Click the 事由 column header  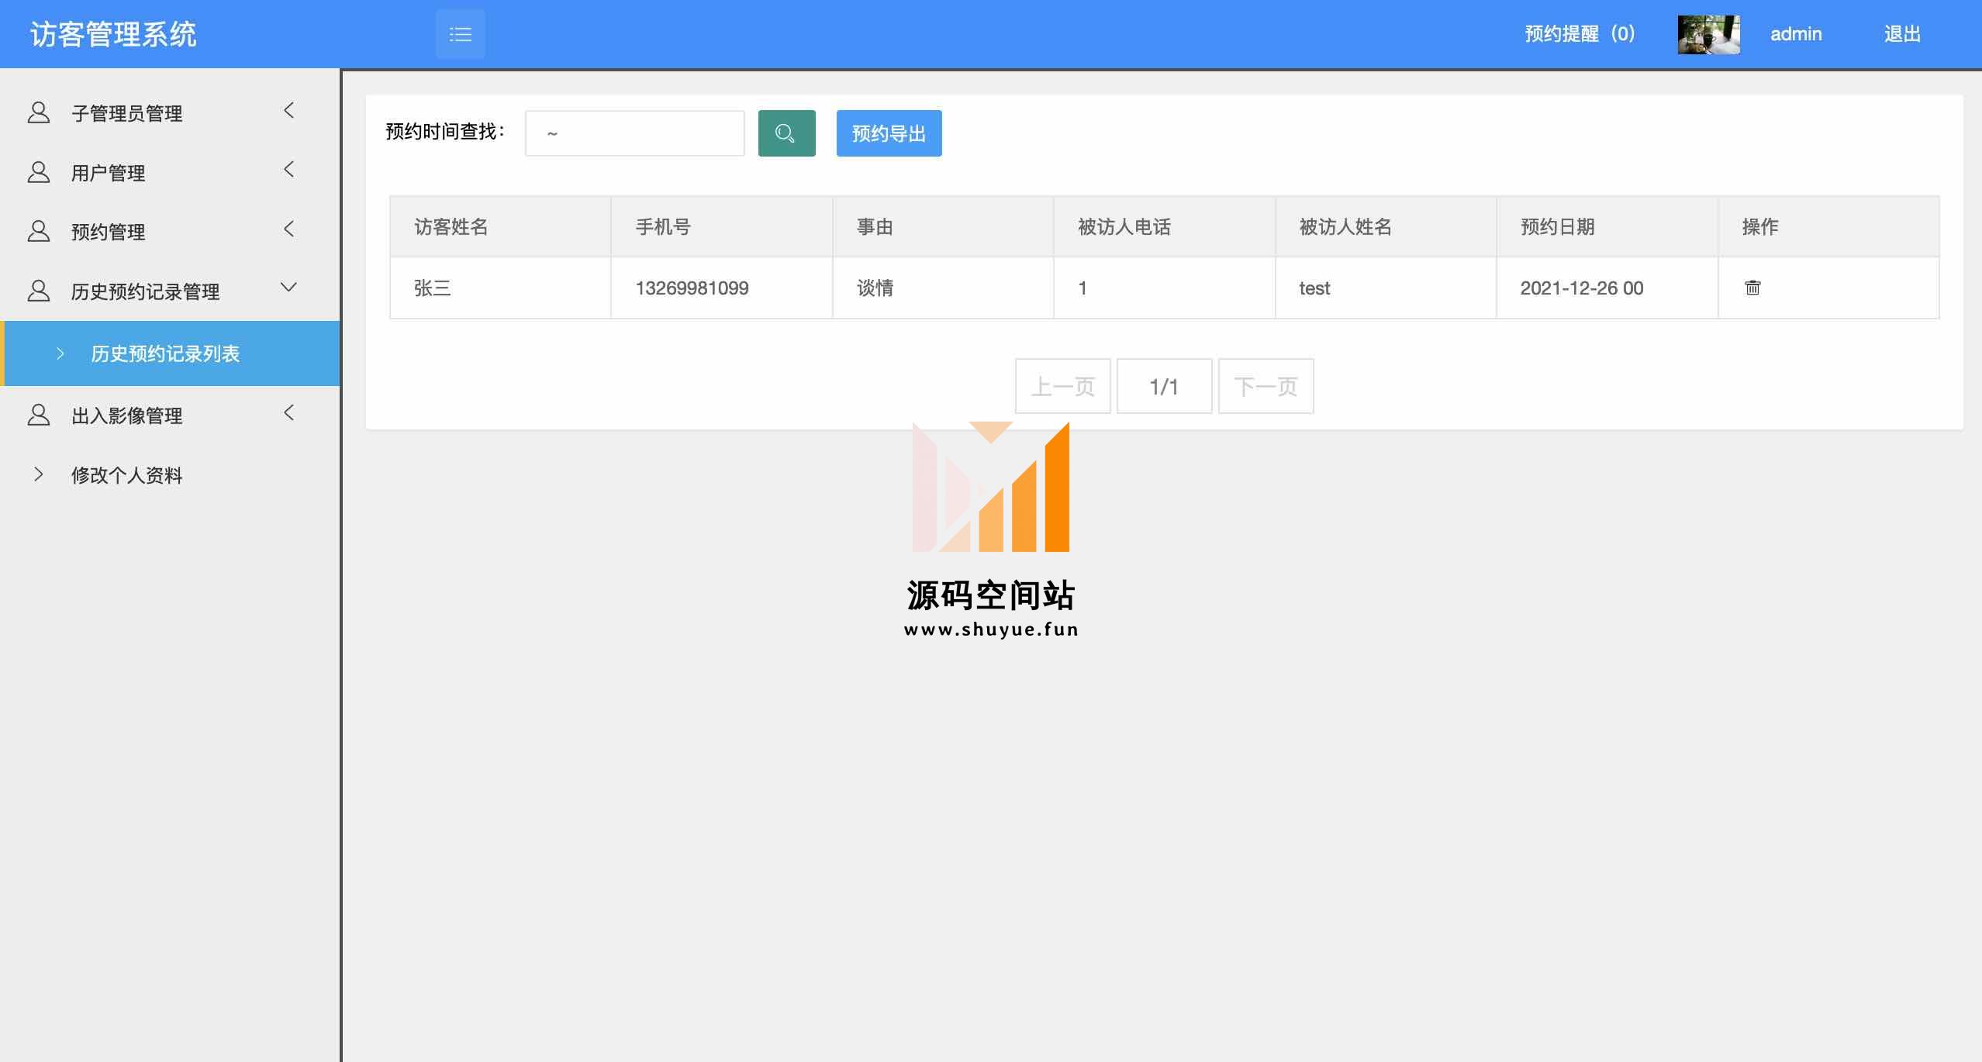(x=943, y=226)
